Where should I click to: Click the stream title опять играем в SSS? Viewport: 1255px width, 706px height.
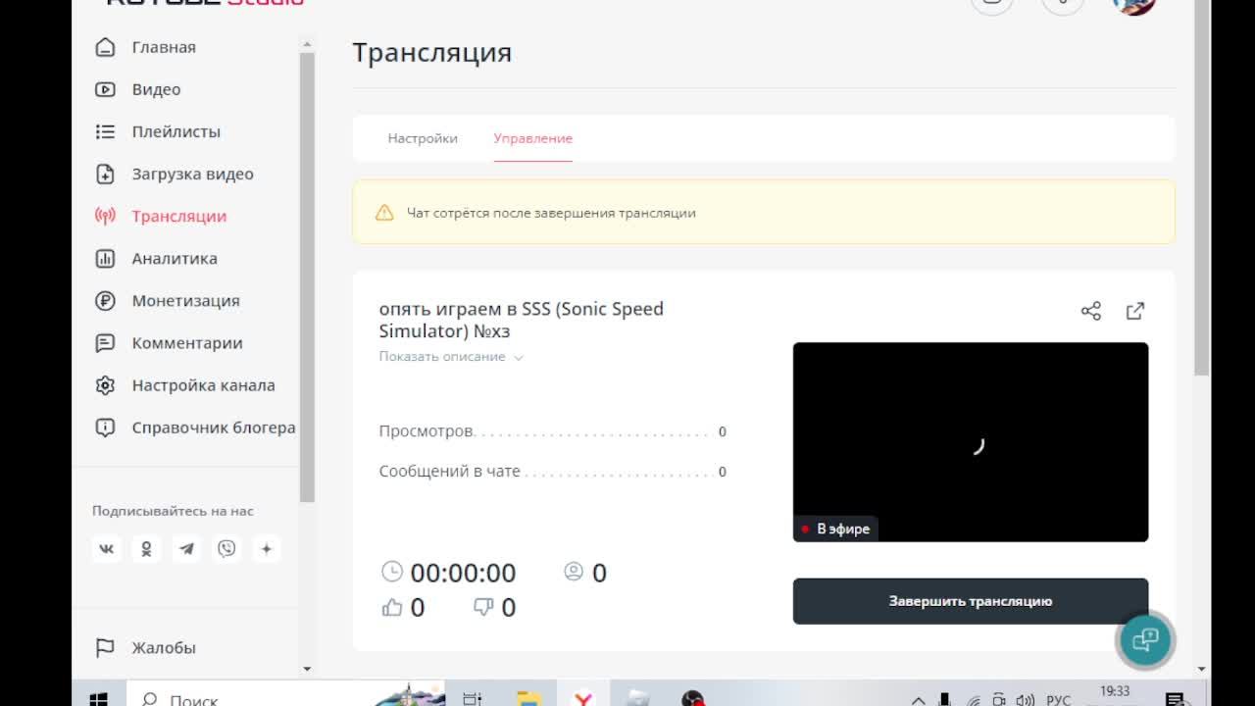522,320
